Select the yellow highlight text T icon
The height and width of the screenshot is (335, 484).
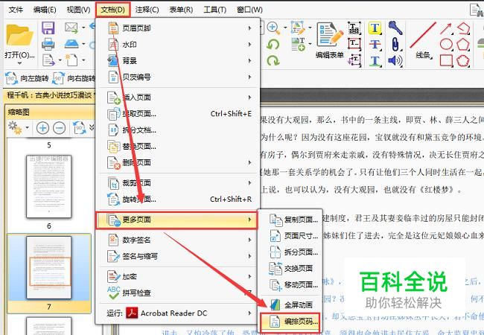coord(375,28)
